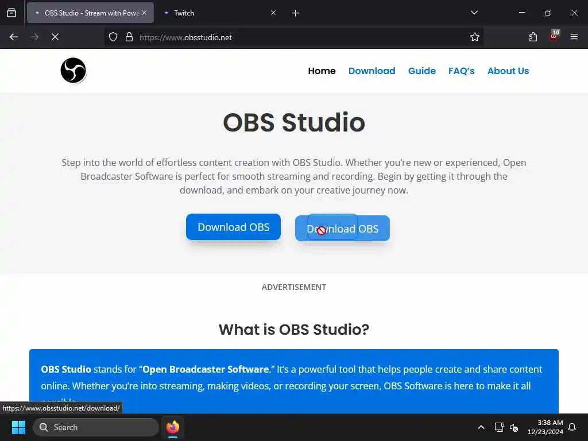Screen dimensions: 588x441
Task: Visit the About Us nav link
Action: point(508,71)
